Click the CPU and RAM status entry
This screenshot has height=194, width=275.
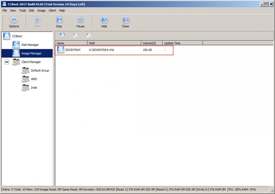(x=242, y=189)
